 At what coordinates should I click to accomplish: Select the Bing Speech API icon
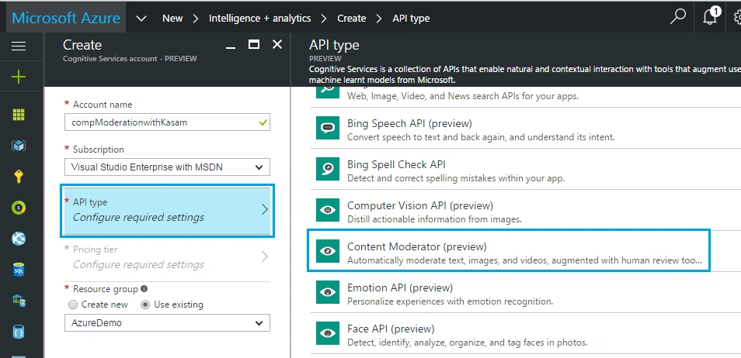(328, 128)
